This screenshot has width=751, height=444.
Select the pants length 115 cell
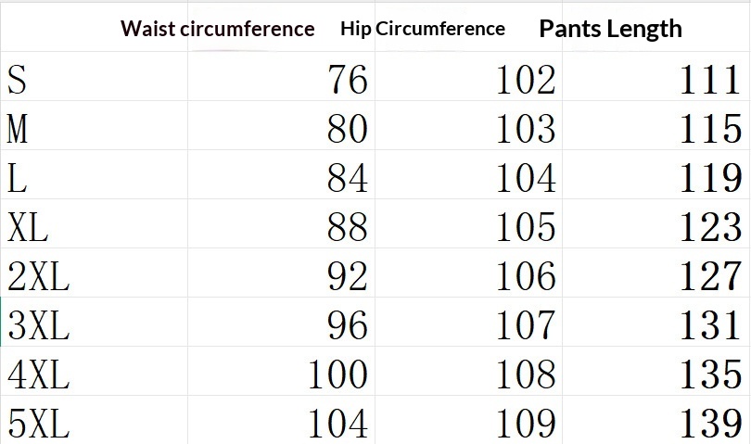pyautogui.click(x=709, y=130)
